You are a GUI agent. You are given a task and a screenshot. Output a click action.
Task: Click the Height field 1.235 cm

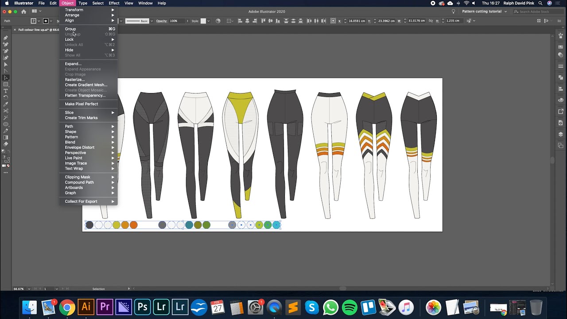tap(454, 21)
